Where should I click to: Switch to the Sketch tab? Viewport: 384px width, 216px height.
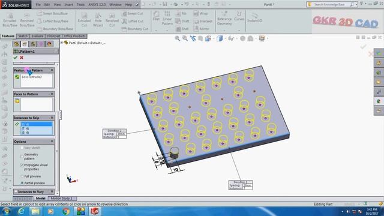click(x=23, y=36)
